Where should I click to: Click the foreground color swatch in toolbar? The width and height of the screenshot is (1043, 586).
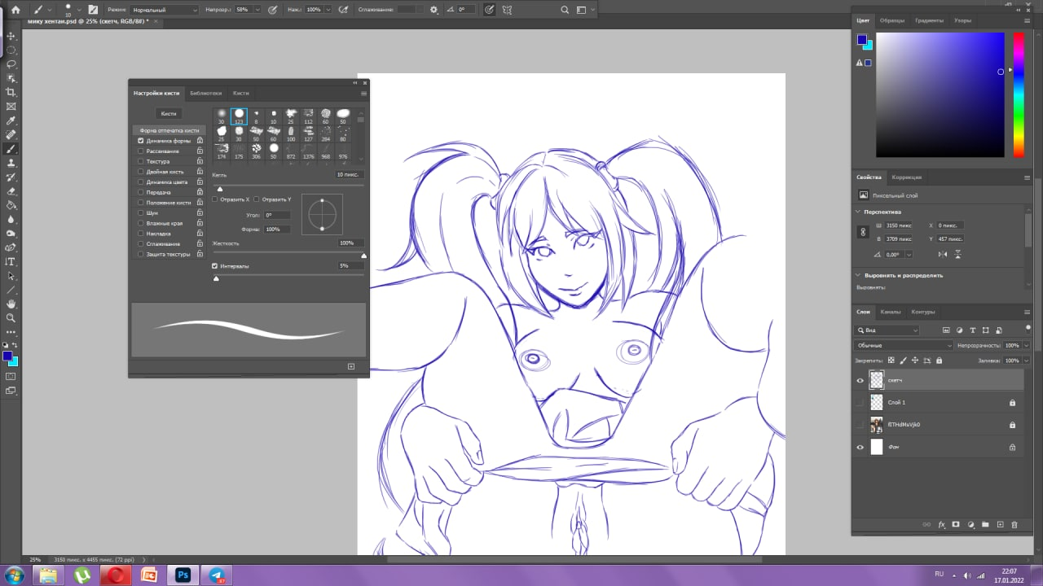[x=7, y=356]
